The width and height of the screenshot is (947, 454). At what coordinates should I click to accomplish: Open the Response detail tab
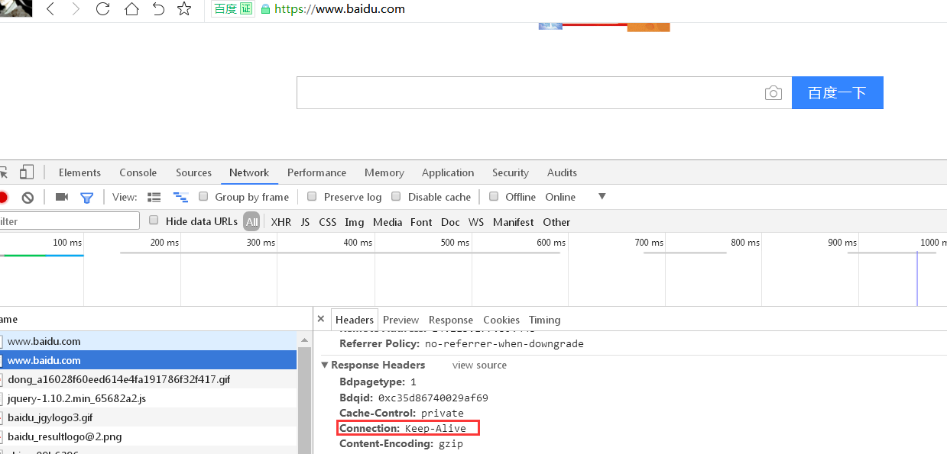[x=451, y=320]
